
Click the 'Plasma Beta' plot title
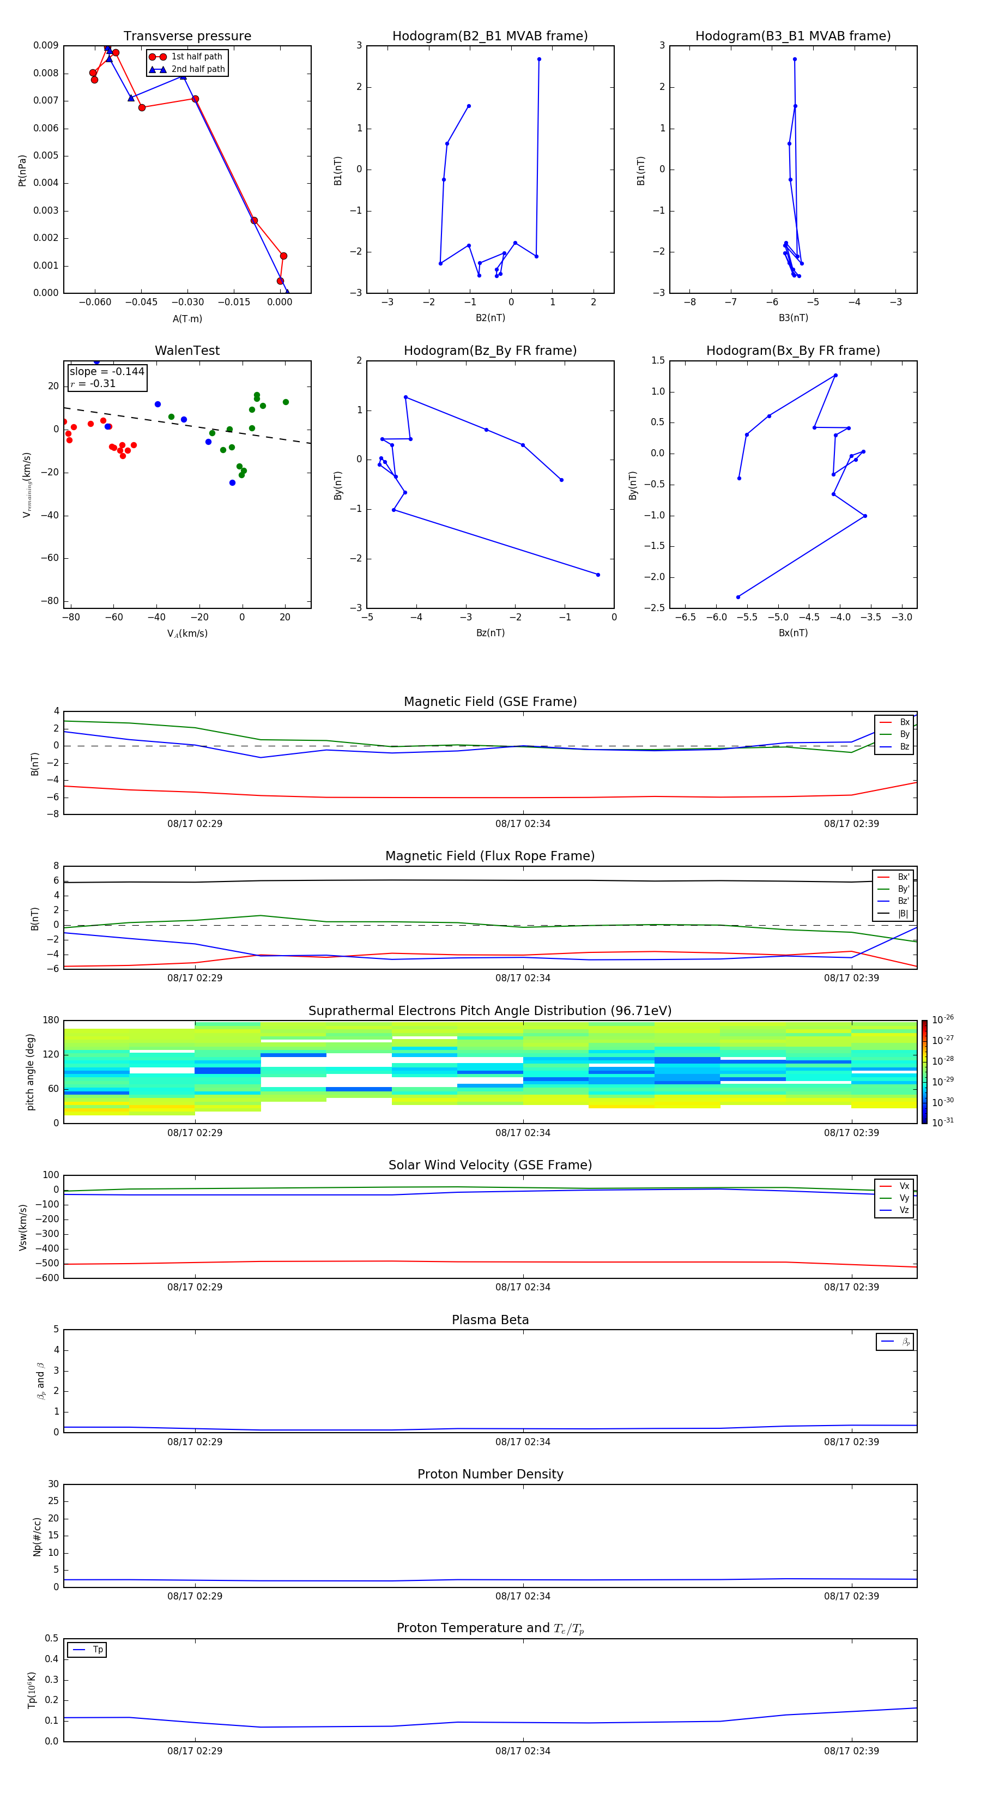point(490,1320)
